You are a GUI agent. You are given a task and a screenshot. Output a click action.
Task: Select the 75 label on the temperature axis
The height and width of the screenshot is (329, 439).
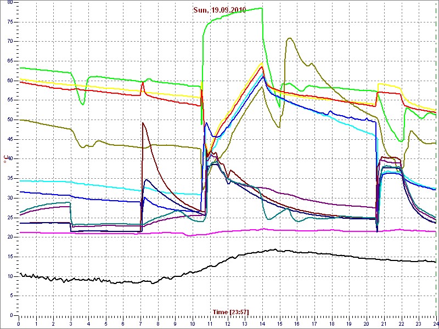pos(9,22)
